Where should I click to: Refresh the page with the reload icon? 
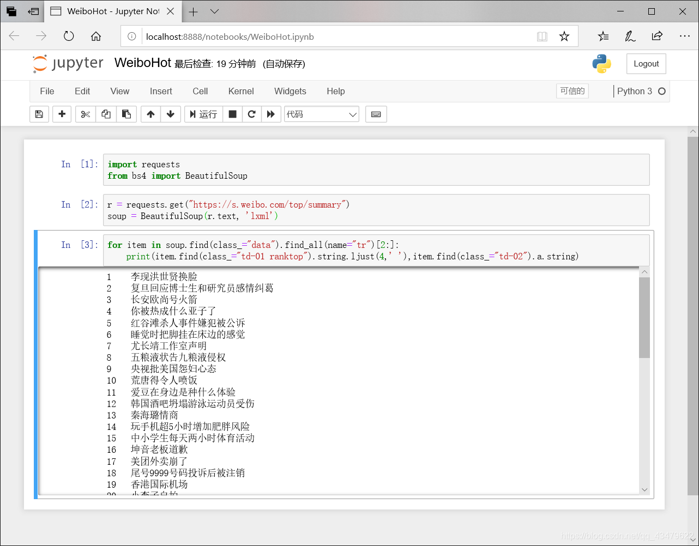click(69, 37)
